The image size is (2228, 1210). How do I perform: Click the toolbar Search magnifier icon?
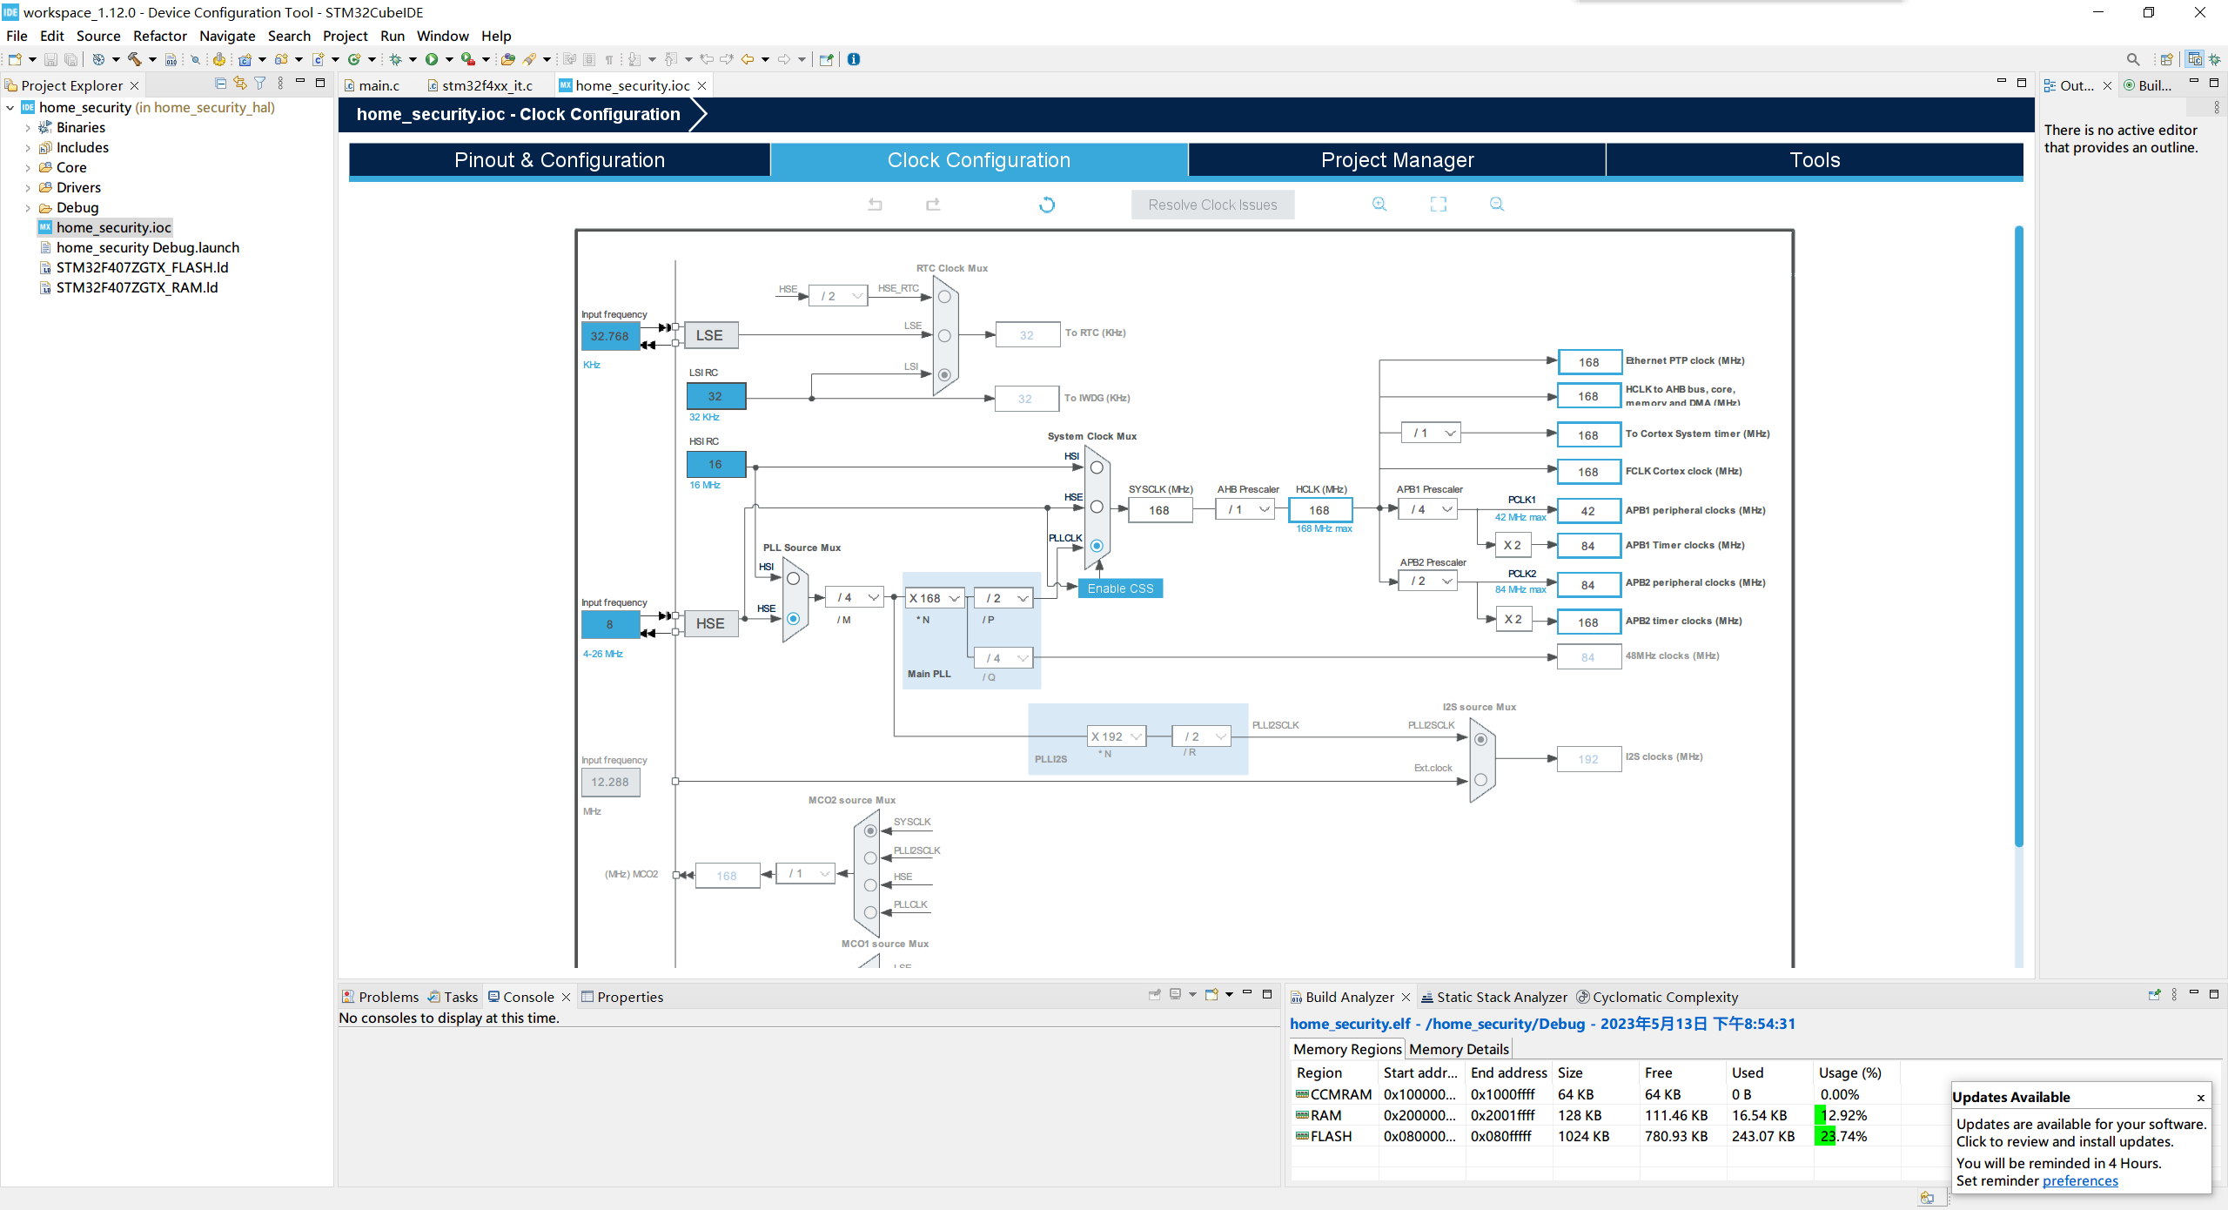pos(2133,59)
